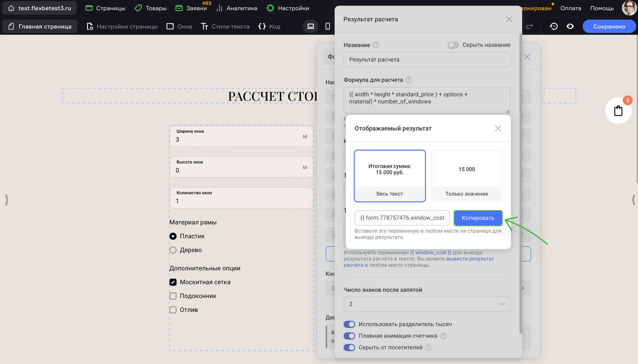Screen dimensions: 638x364
Task: Click help icon beside Формула для расчета
Action: (409, 80)
